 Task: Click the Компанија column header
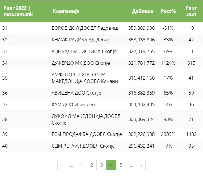[x=66, y=11]
